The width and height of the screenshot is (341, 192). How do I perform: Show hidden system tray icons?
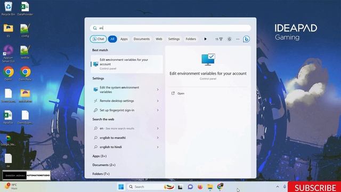coord(278,187)
